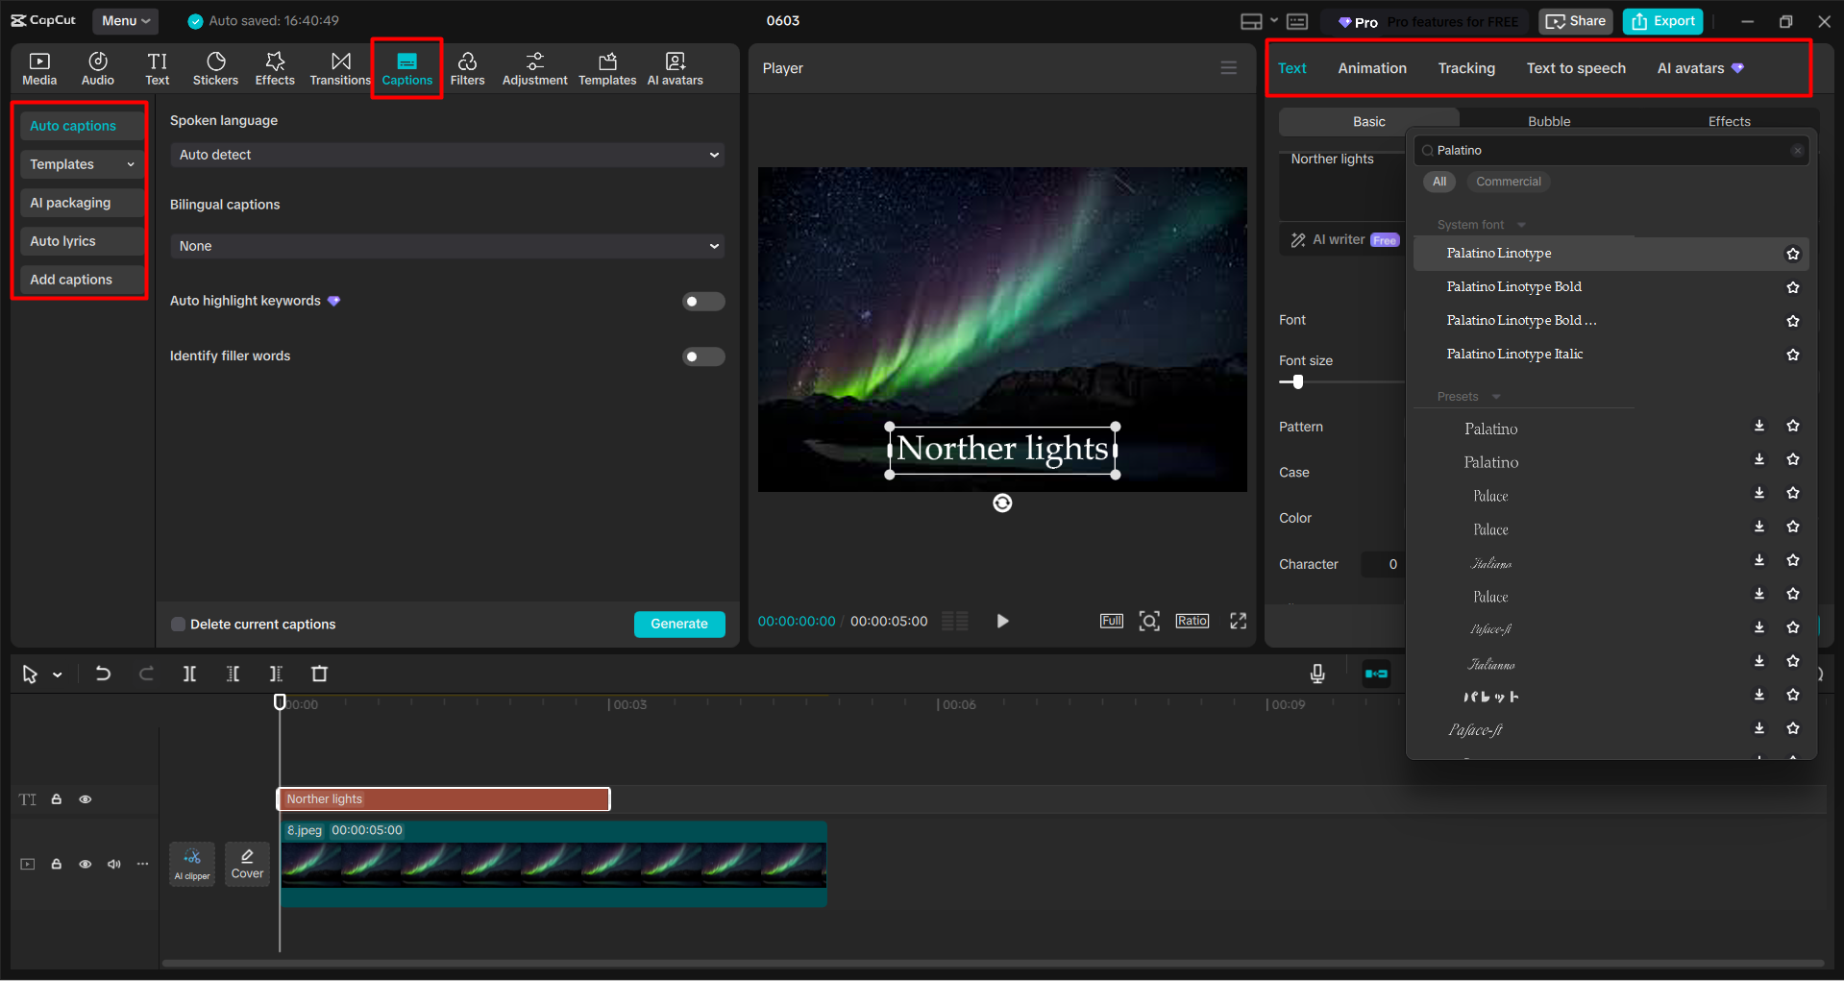Viewport: 1844px width, 981px height.
Task: Select the Stickers tool
Action: click(215, 67)
